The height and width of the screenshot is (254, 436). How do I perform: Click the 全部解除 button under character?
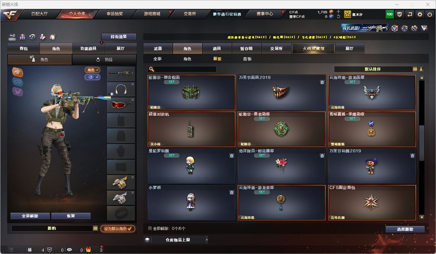(30, 216)
